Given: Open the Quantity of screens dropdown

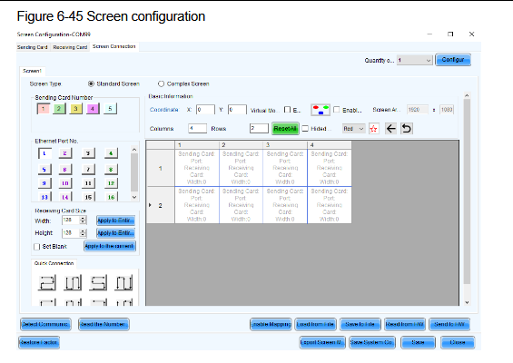Looking at the screenshot, I should 415,60.
